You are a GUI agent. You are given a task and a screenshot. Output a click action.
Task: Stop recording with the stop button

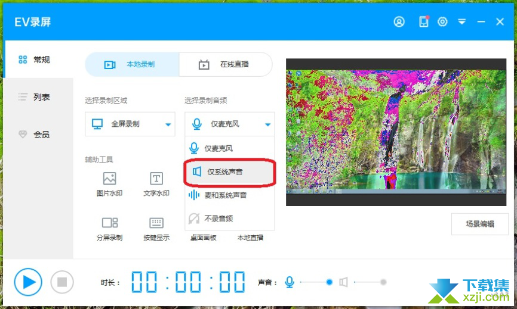tap(62, 282)
